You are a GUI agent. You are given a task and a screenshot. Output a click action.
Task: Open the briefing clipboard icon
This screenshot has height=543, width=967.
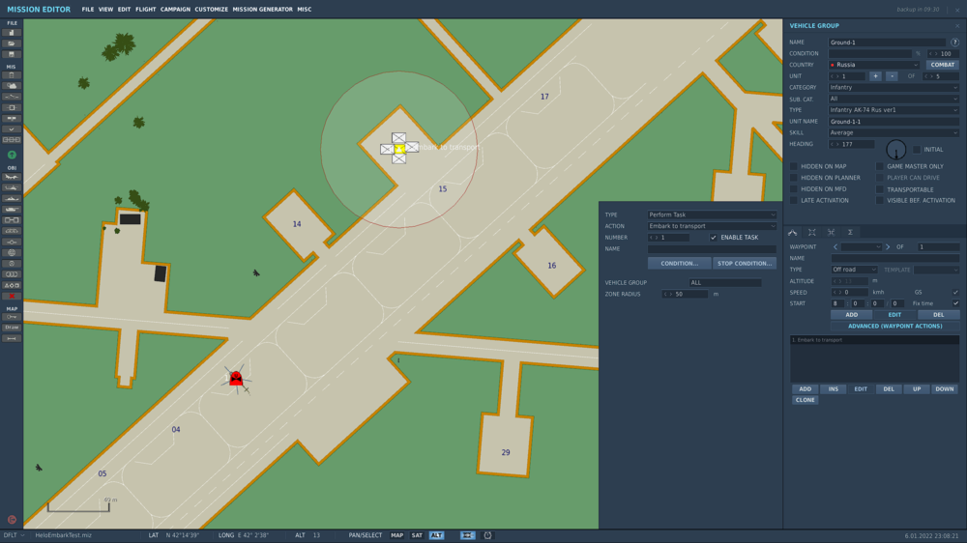(x=11, y=75)
